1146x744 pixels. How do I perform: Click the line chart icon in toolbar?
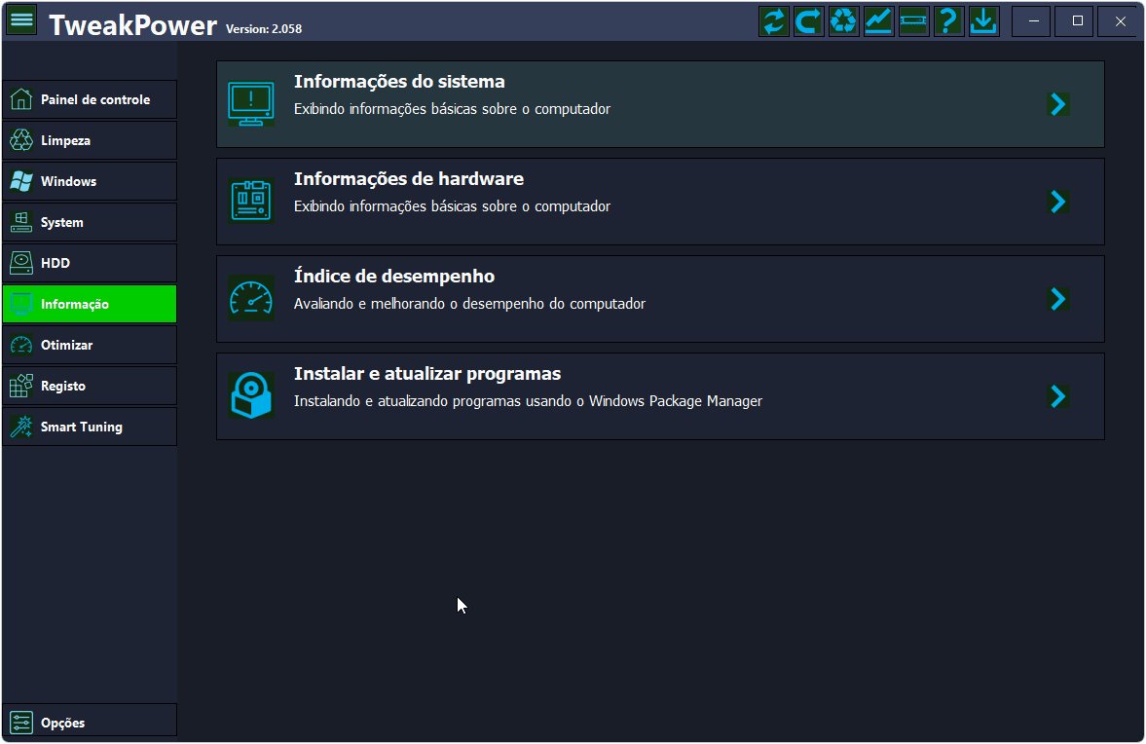(x=879, y=21)
